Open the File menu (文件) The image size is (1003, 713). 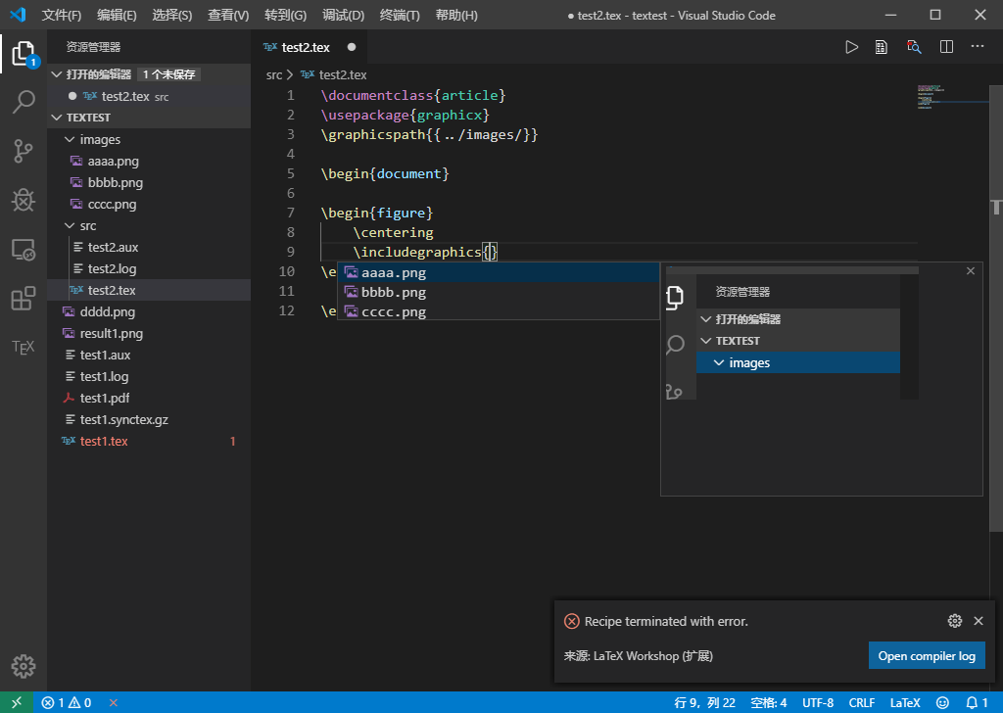click(x=62, y=15)
